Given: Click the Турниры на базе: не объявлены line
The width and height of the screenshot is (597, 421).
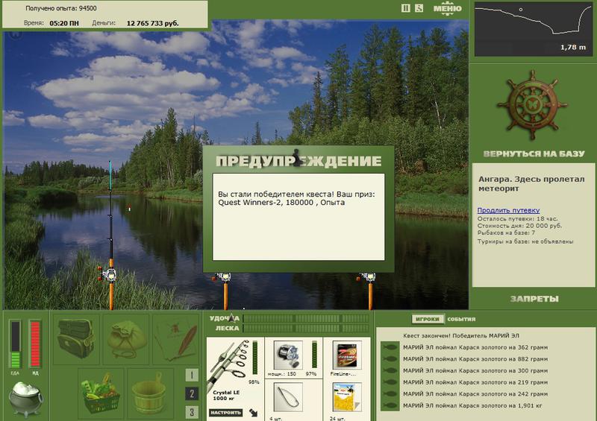Looking at the screenshot, I should tap(525, 241).
